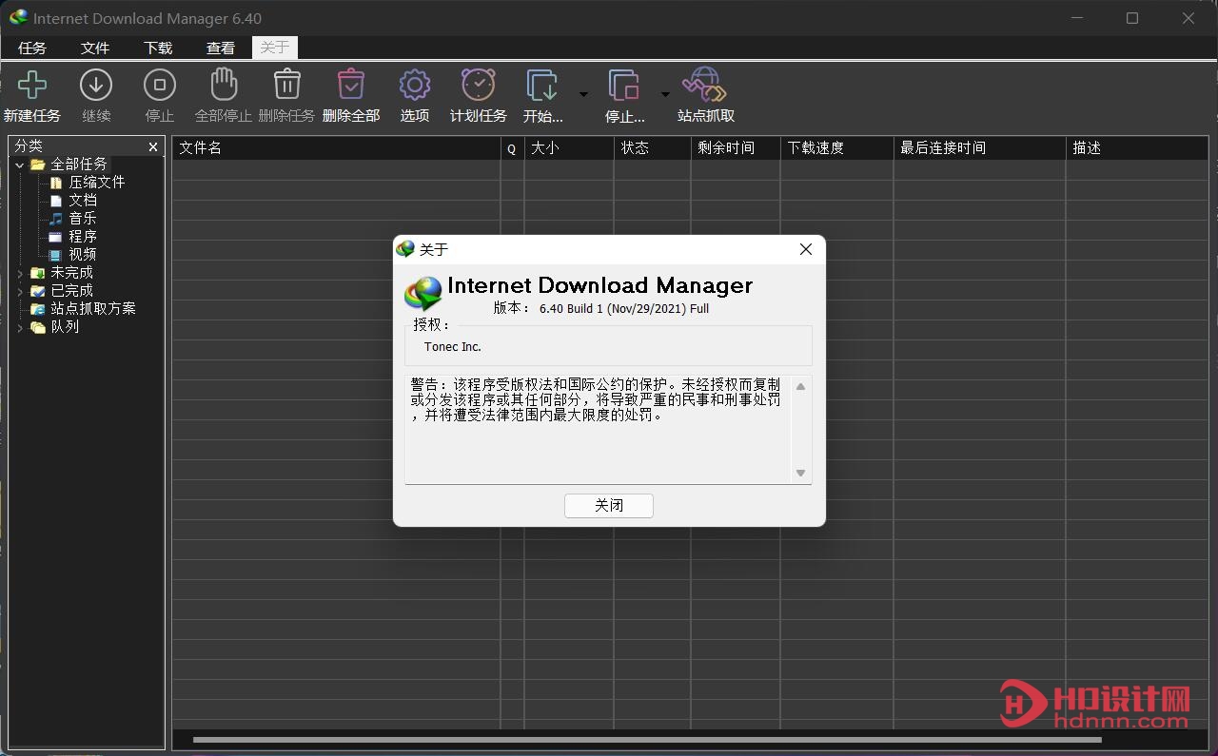Open the 计划任务 scheduler clock icon

[x=479, y=84]
